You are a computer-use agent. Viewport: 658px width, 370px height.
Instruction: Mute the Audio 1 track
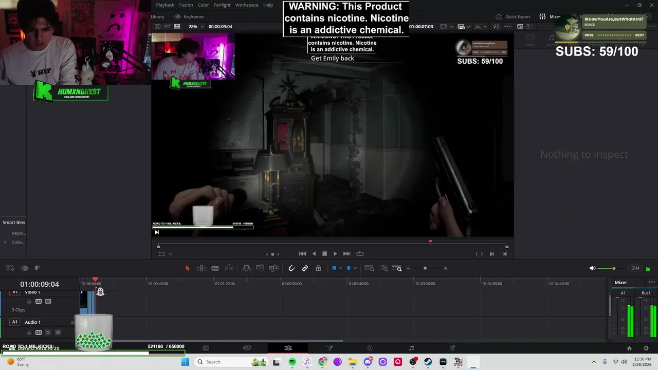pos(58,332)
